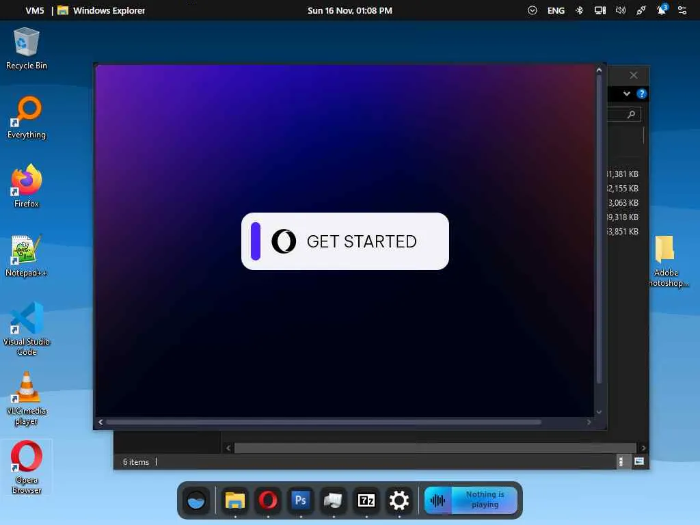Screen dimensions: 700x525
Task: Click the audio waveform icon in dock
Action: [x=438, y=500]
